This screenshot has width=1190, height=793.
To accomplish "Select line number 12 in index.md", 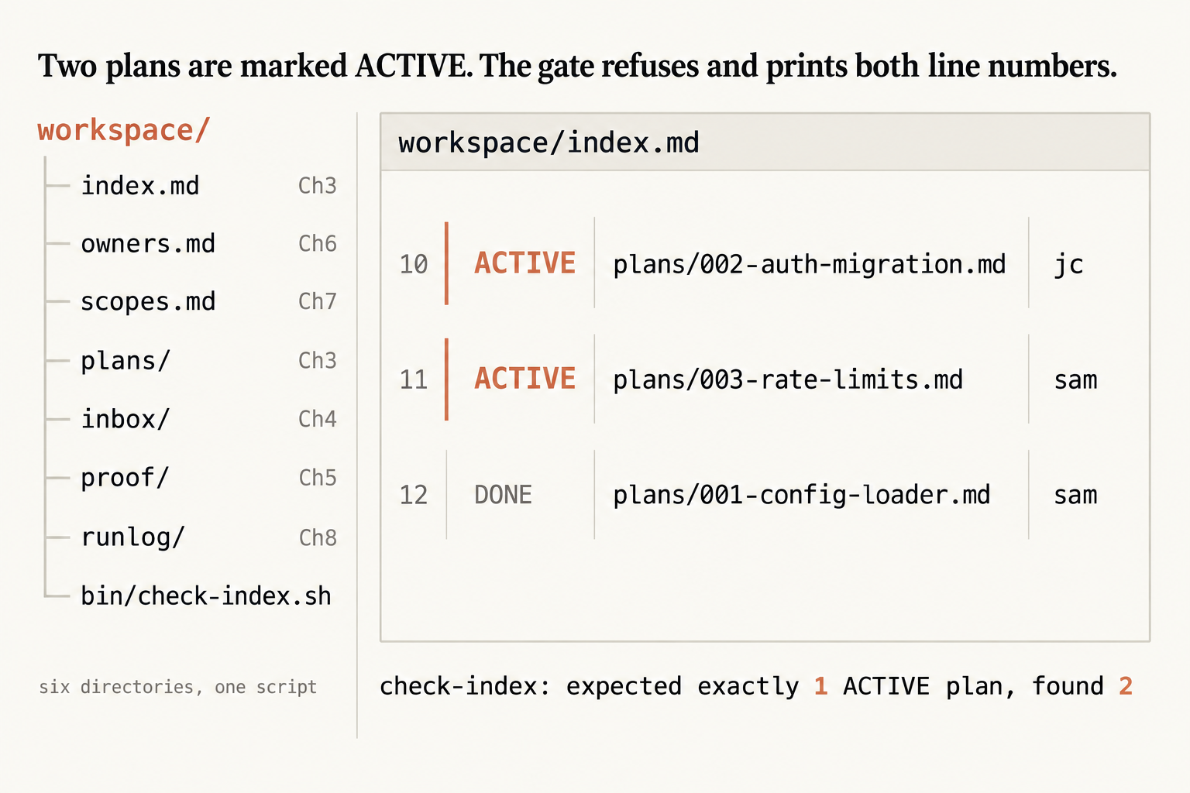I will 414,495.
